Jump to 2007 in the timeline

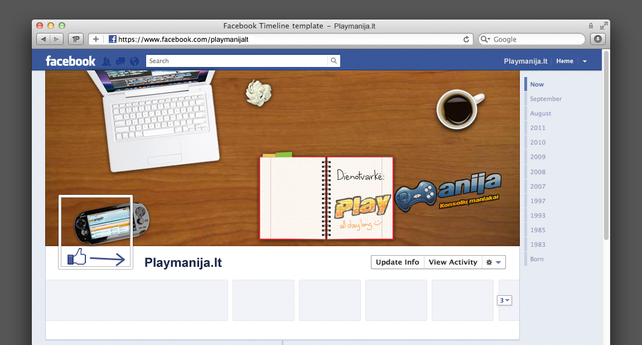tap(538, 186)
